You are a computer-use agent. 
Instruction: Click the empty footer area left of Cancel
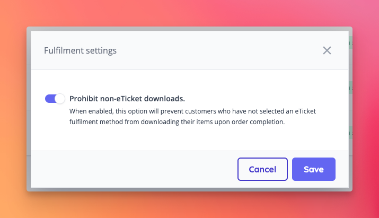pos(133,169)
